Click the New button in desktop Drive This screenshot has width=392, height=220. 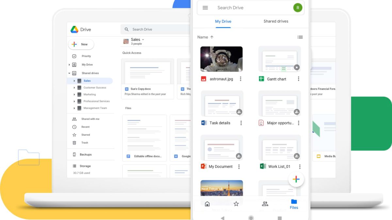point(81,44)
